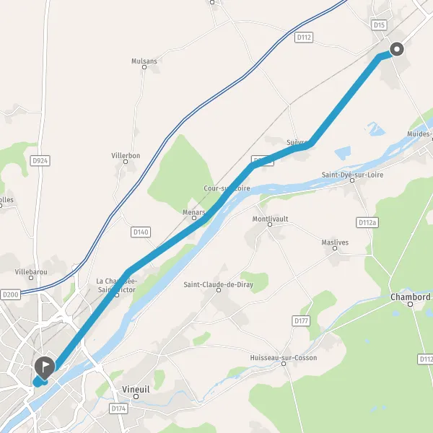Image resolution: width=433 pixels, height=433 pixels.
Task: Click the flag start marker in Blois
Action: (45, 368)
